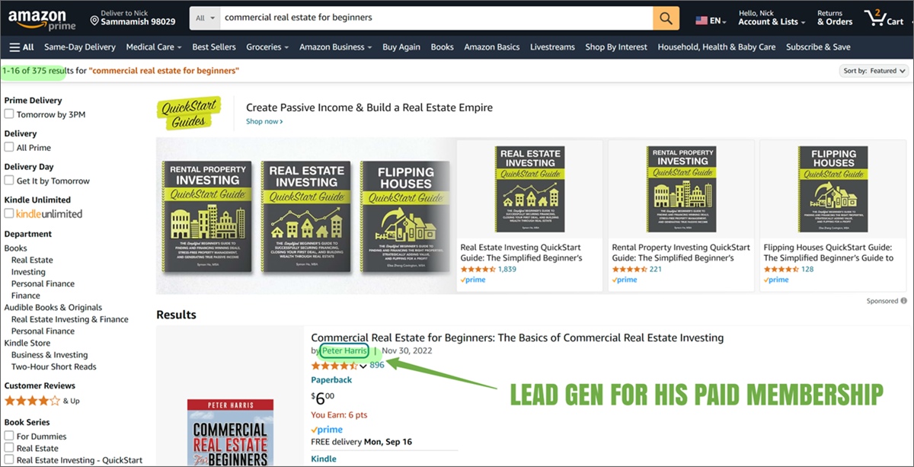Click star rating of Flipping Houses guide

click(781, 269)
